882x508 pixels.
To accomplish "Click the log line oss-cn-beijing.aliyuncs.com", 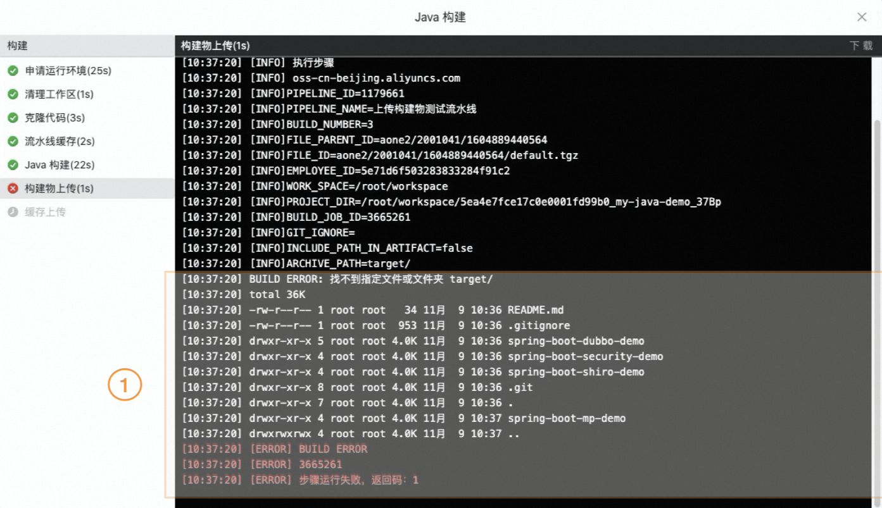I will coord(321,78).
